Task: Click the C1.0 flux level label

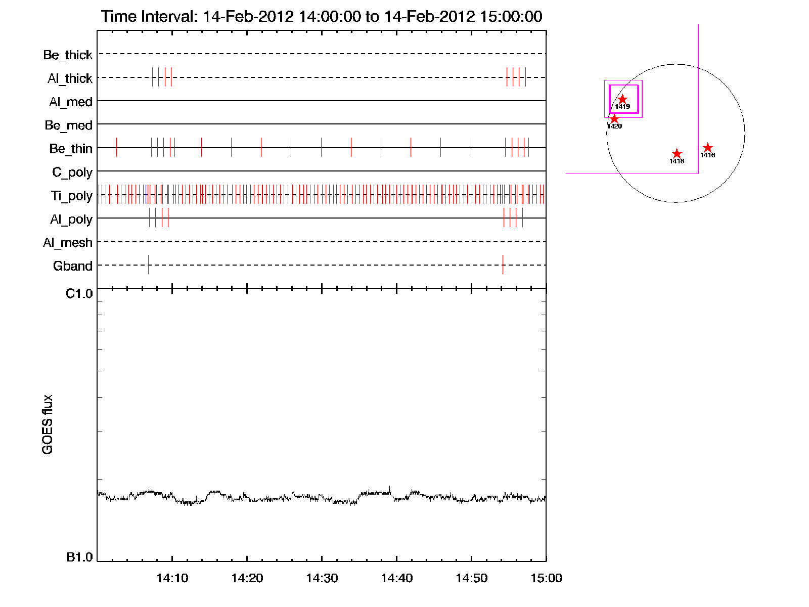Action: [x=79, y=294]
